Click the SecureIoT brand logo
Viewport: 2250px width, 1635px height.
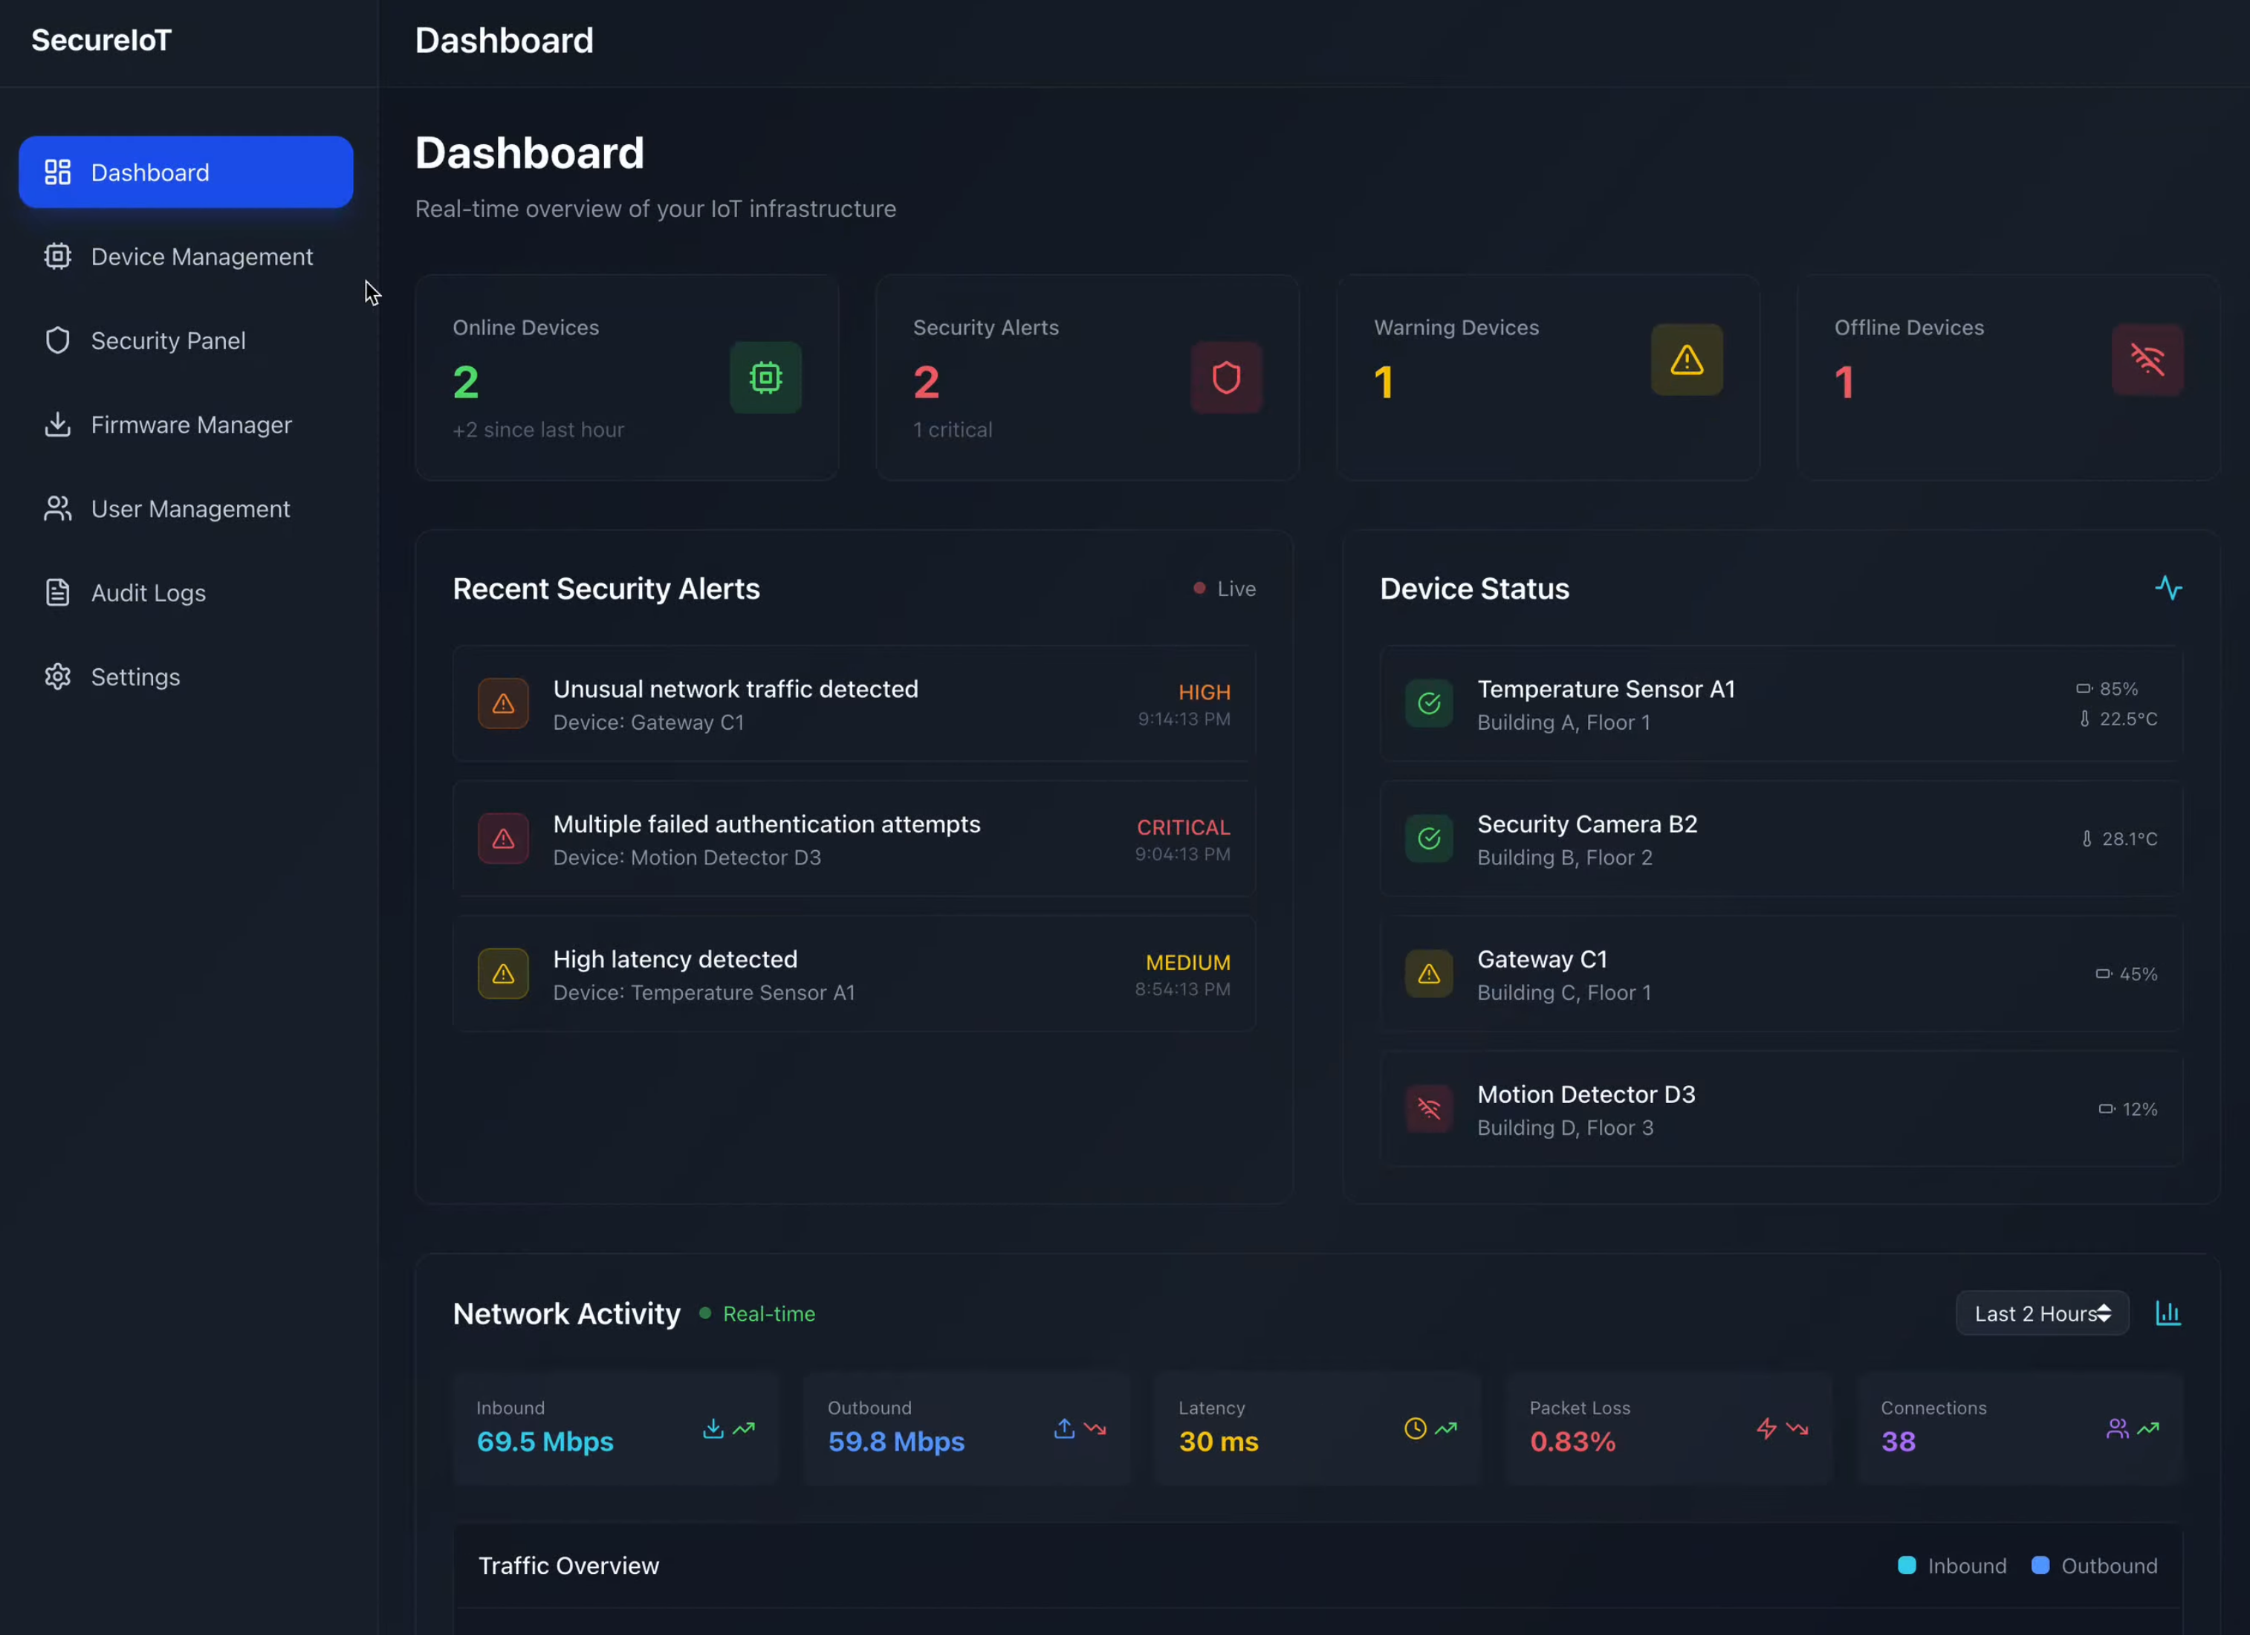click(x=100, y=39)
